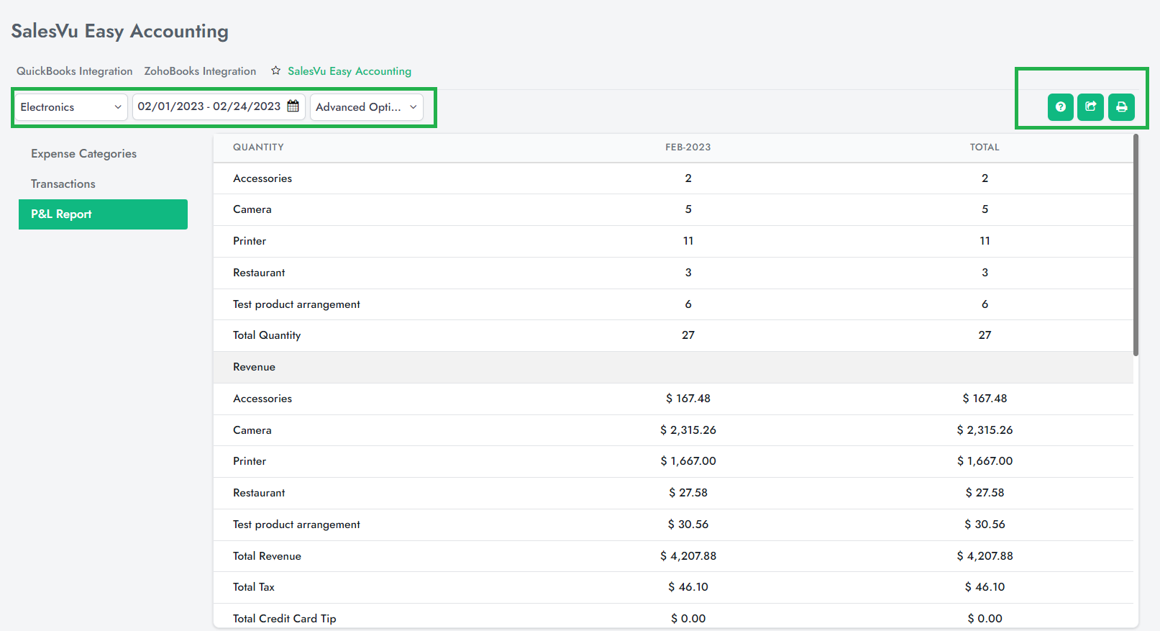Click Test product arrangement quantity row
The height and width of the screenshot is (631, 1160).
[673, 304]
